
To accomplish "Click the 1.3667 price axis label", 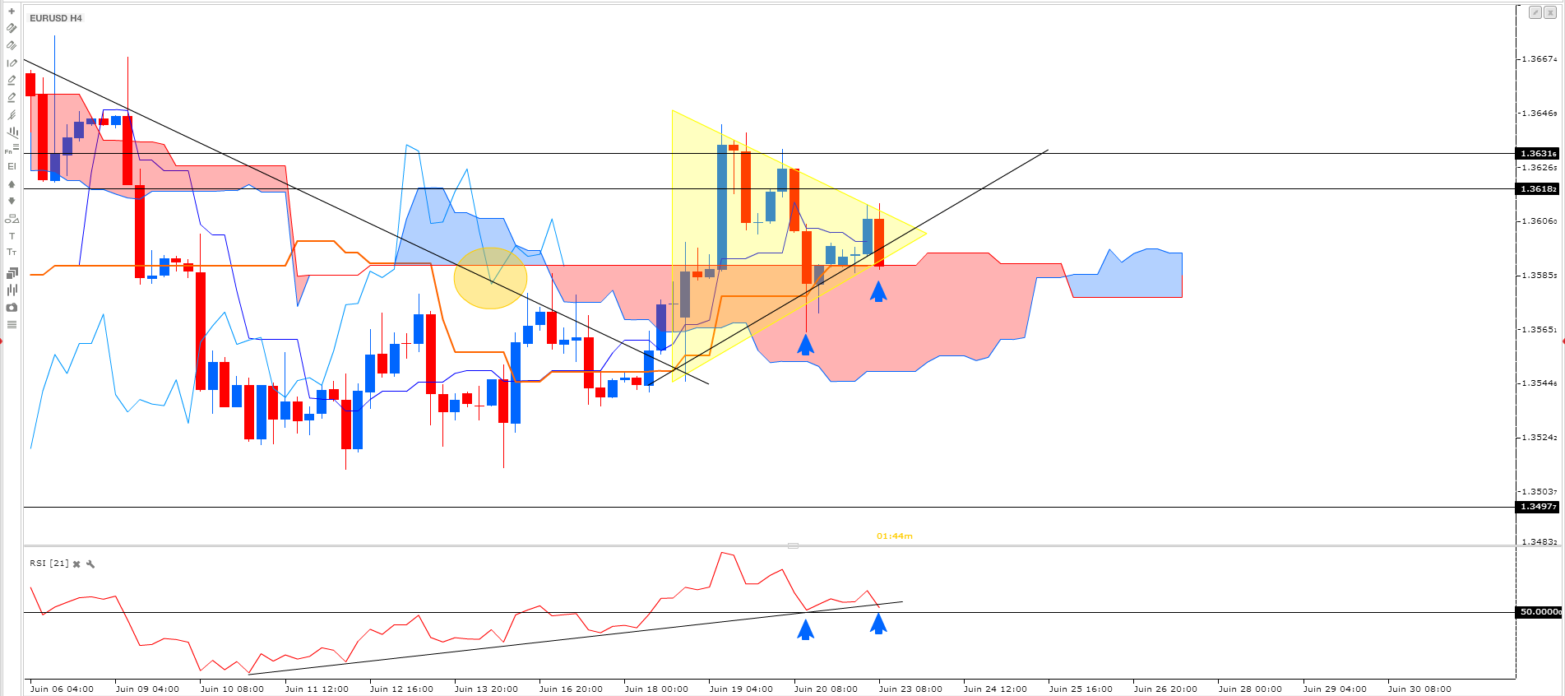I will coord(1539,59).
